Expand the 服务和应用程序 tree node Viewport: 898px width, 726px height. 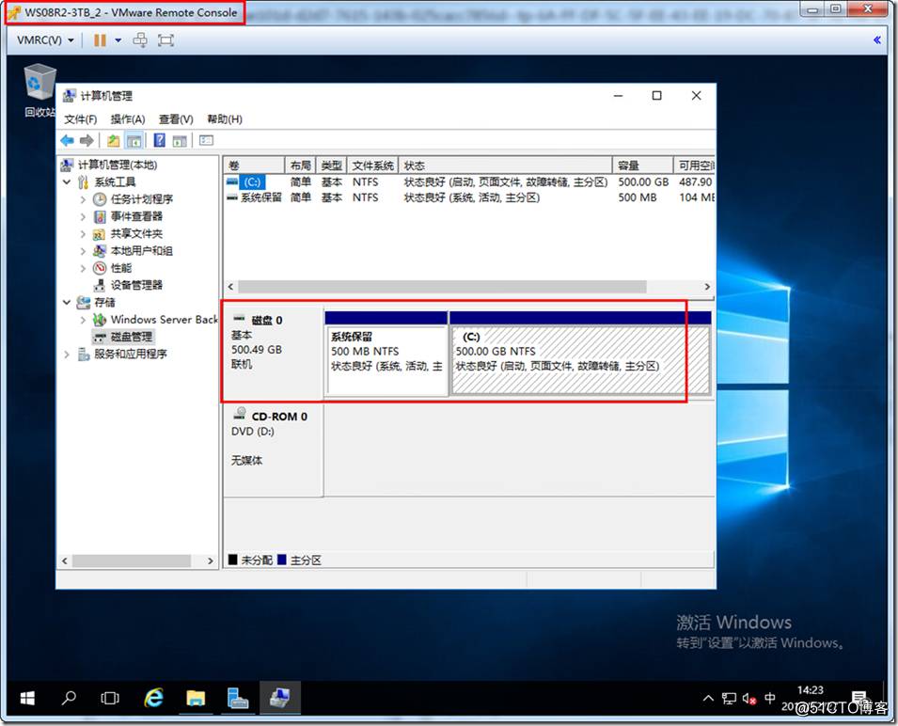[x=67, y=355]
